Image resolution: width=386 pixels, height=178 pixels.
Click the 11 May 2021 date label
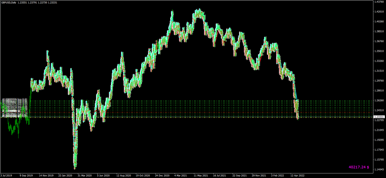coord(201,176)
